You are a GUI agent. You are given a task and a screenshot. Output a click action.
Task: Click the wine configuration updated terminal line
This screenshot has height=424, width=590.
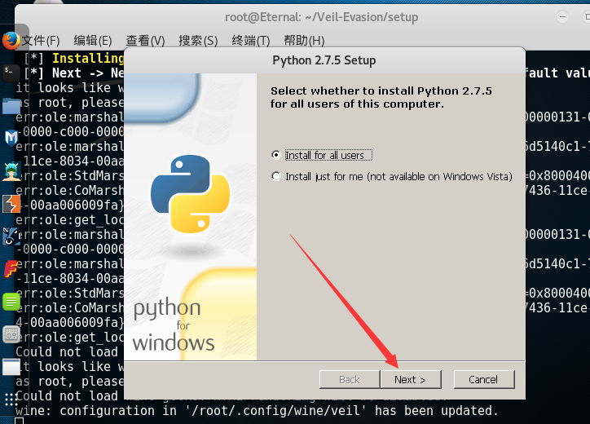(x=257, y=410)
